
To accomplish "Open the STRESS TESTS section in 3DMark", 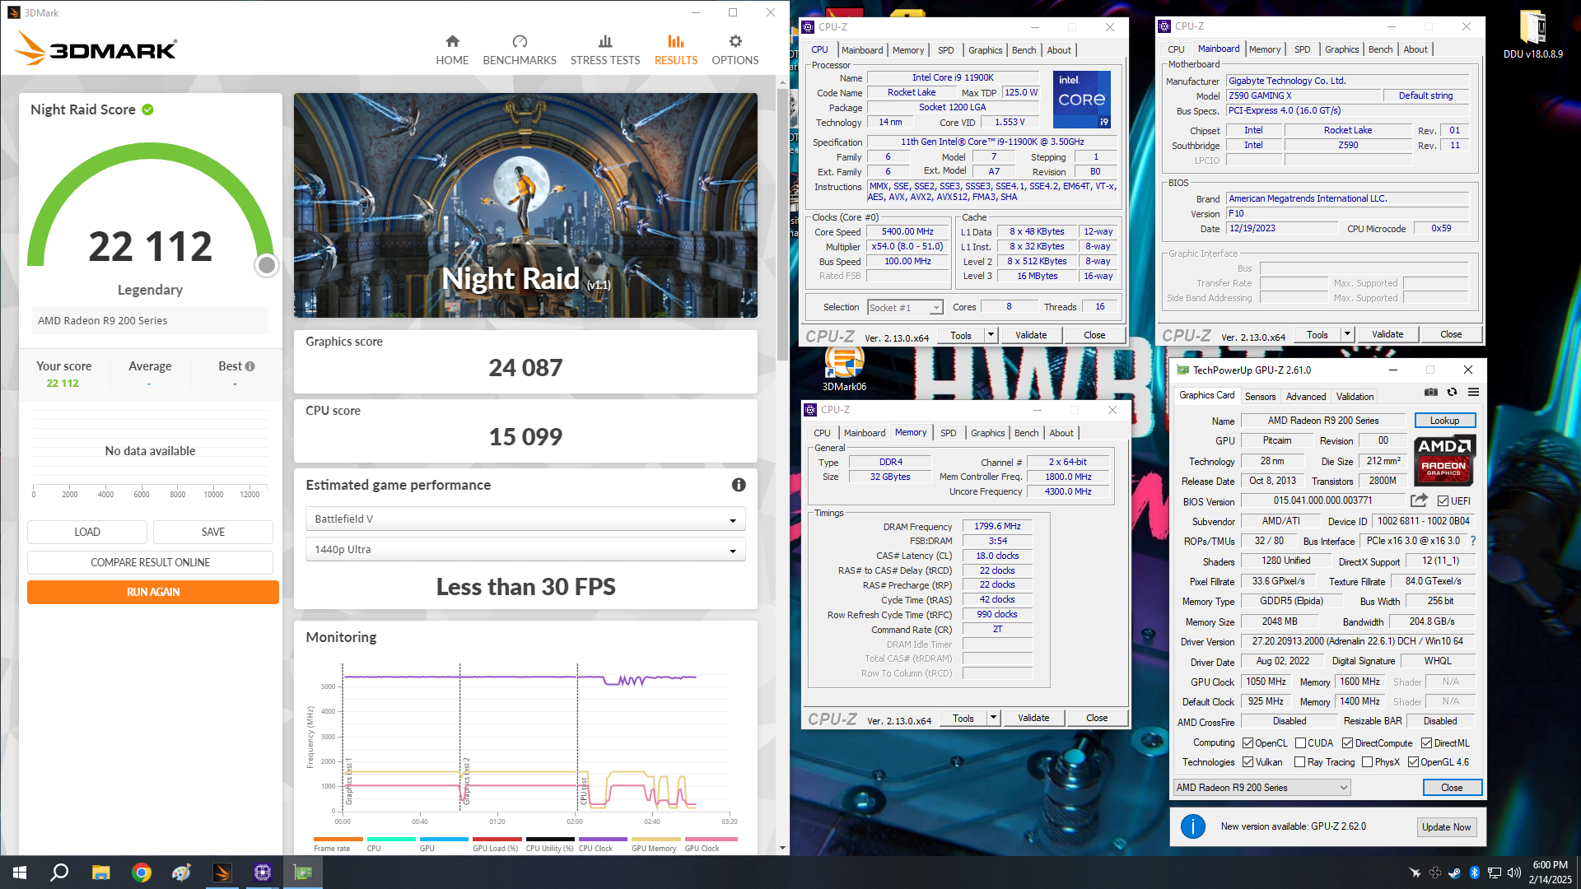I will pos(605,49).
